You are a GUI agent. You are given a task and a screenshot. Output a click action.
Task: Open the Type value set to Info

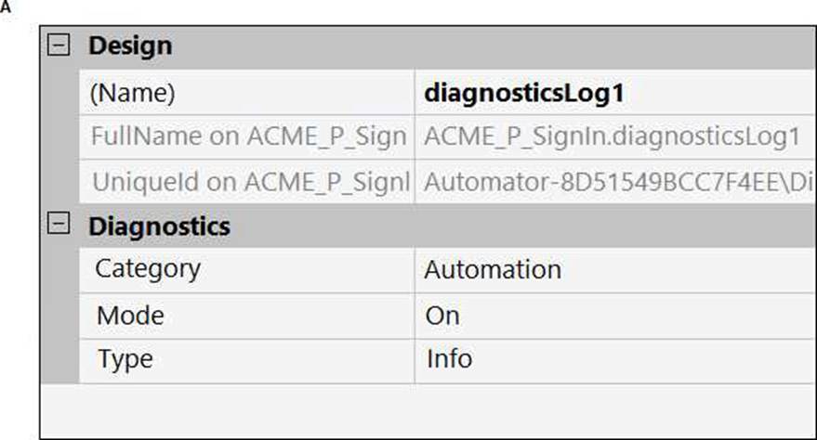[x=449, y=359]
